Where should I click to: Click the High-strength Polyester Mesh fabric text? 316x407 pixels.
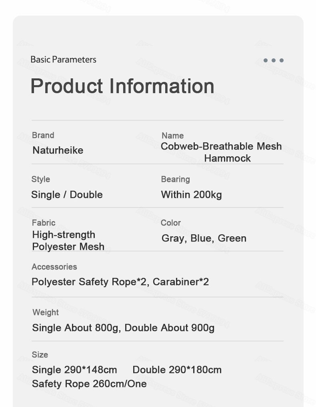pos(68,241)
